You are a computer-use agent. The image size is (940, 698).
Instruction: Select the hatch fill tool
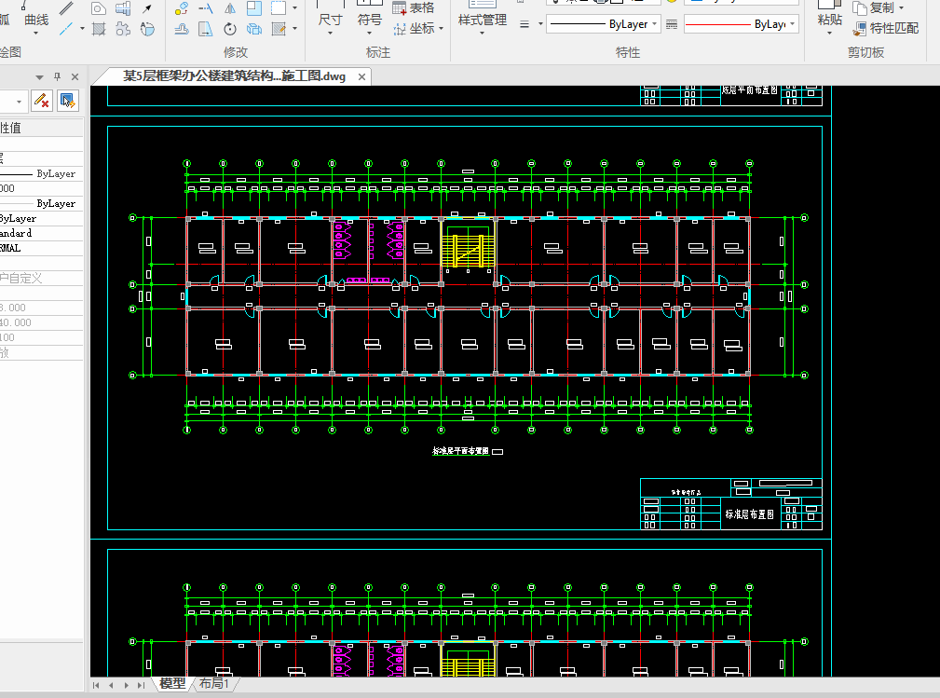[99, 28]
